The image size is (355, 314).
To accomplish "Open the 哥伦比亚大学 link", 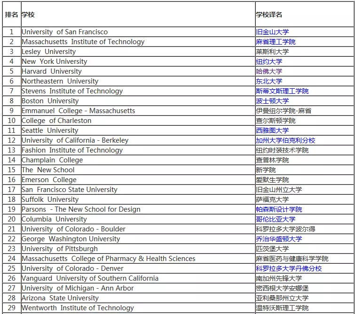I will click(x=276, y=219).
